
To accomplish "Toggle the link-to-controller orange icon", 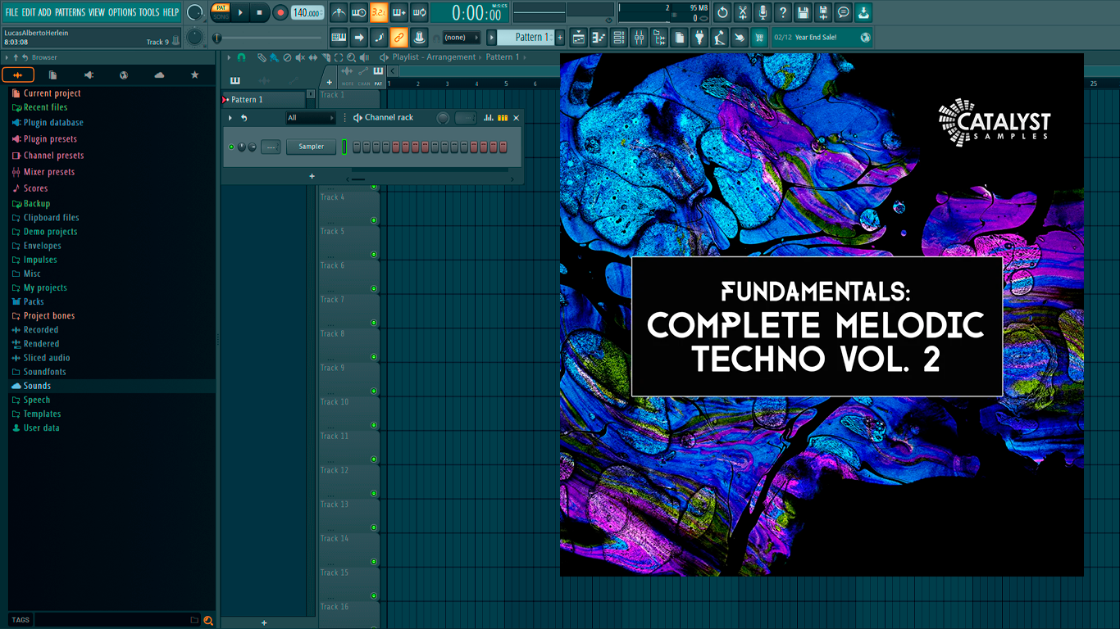I will (x=398, y=37).
